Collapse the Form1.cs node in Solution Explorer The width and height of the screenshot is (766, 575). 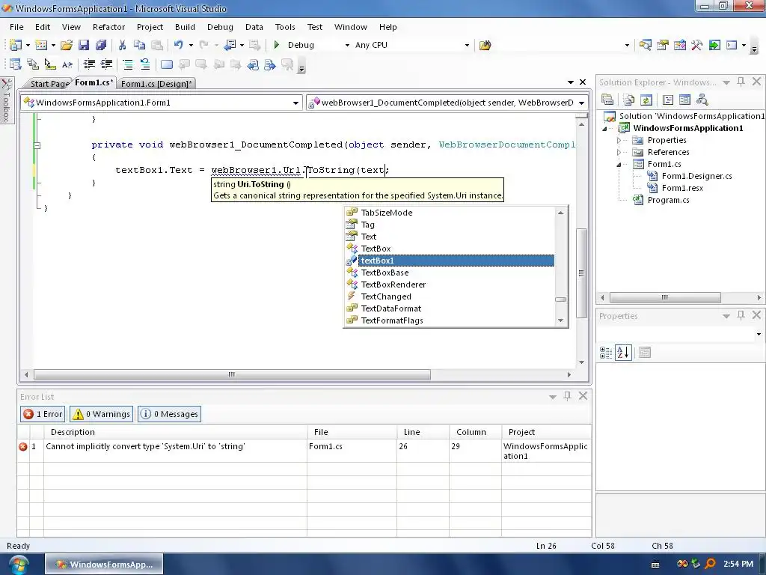pyautogui.click(x=619, y=164)
